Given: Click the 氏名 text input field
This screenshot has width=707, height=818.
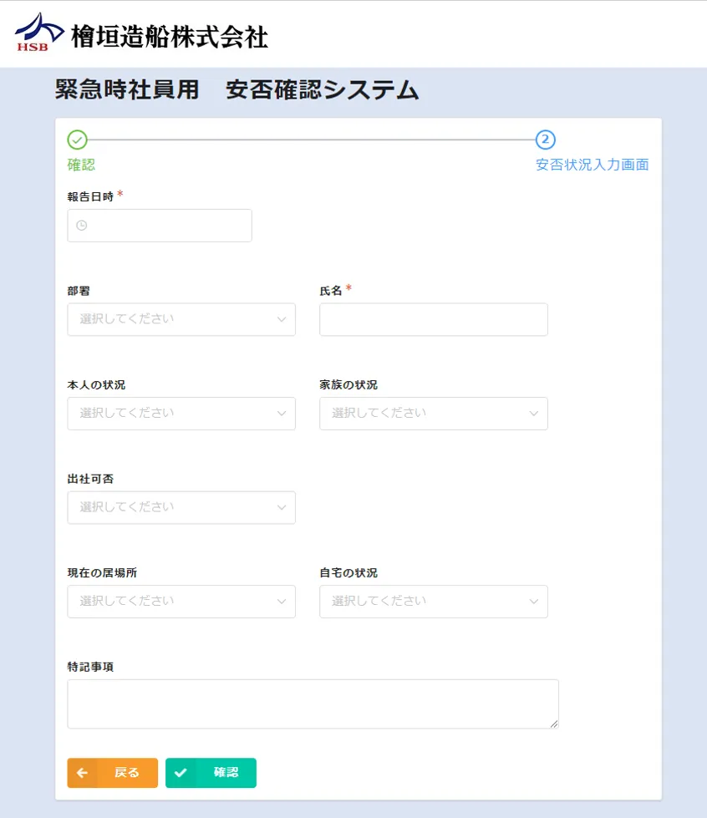Looking at the screenshot, I should click(x=433, y=319).
